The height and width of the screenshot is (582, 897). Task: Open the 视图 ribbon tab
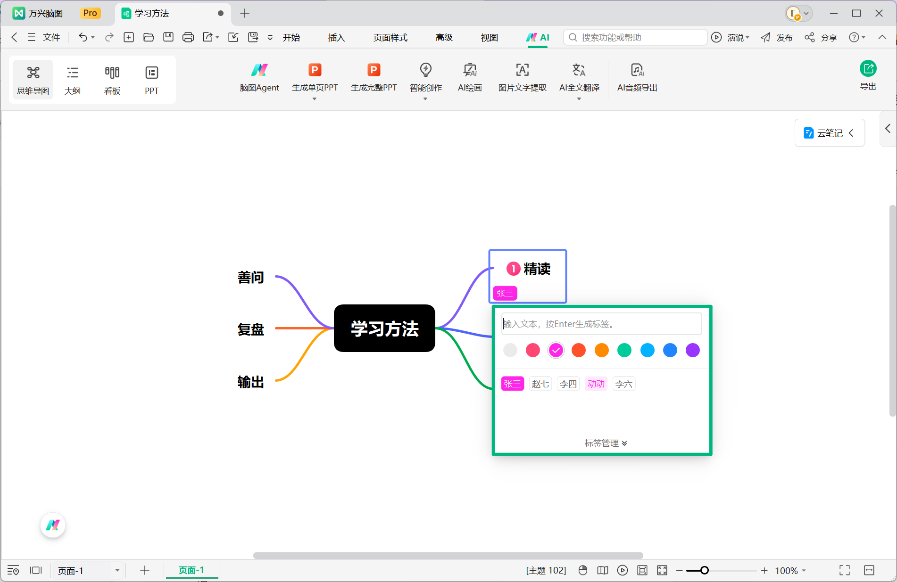pyautogui.click(x=490, y=37)
